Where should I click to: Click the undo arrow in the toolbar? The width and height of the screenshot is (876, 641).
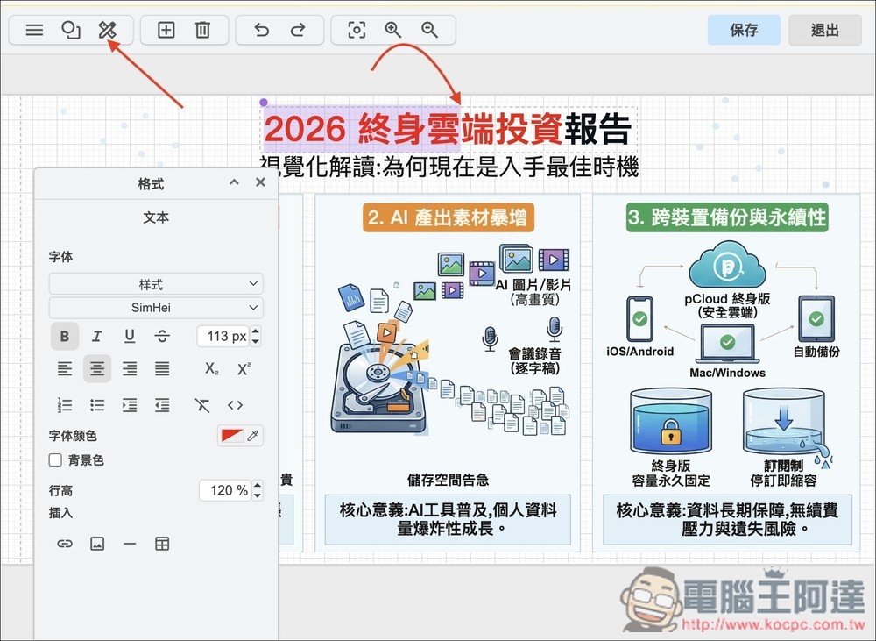[x=260, y=30]
